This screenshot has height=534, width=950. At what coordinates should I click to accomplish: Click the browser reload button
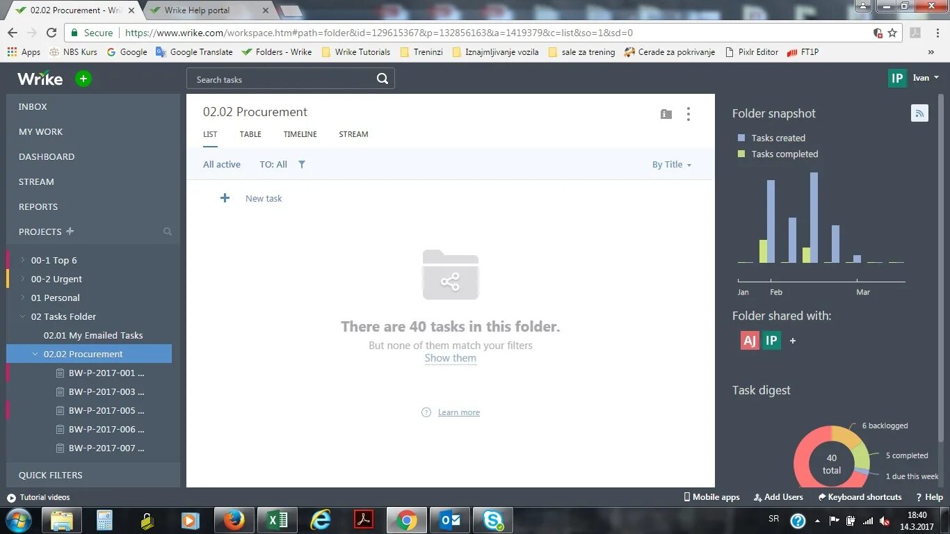click(x=51, y=33)
